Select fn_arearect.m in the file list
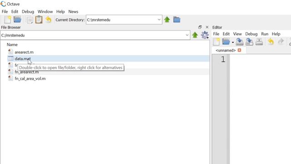 [x=27, y=72]
